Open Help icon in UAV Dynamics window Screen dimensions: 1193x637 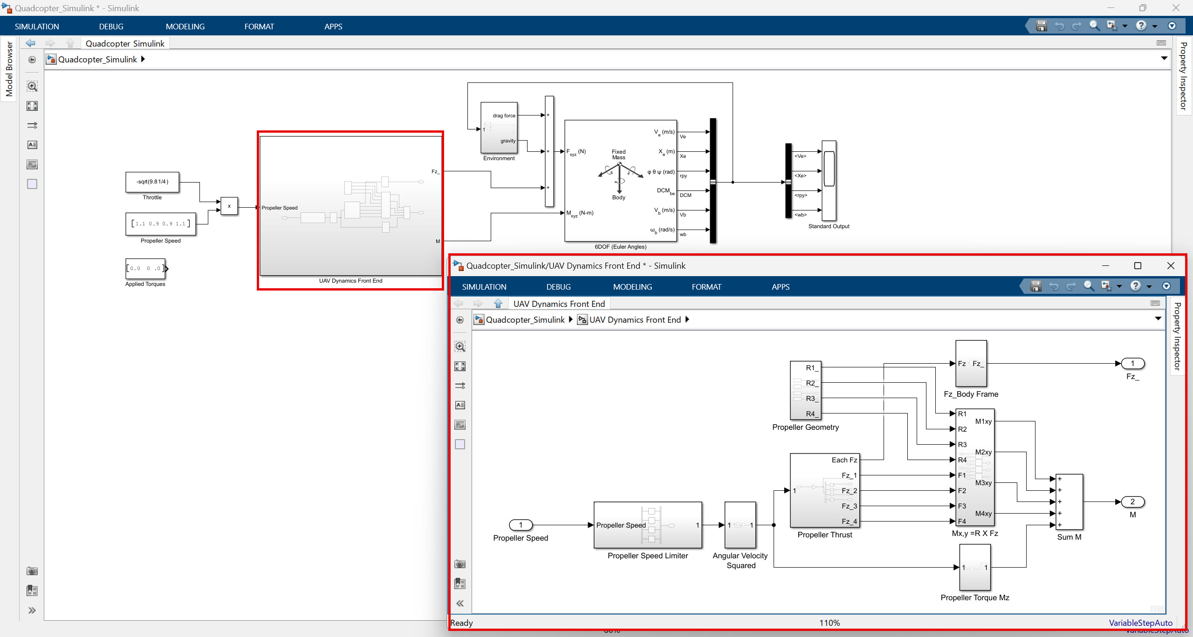(x=1136, y=286)
